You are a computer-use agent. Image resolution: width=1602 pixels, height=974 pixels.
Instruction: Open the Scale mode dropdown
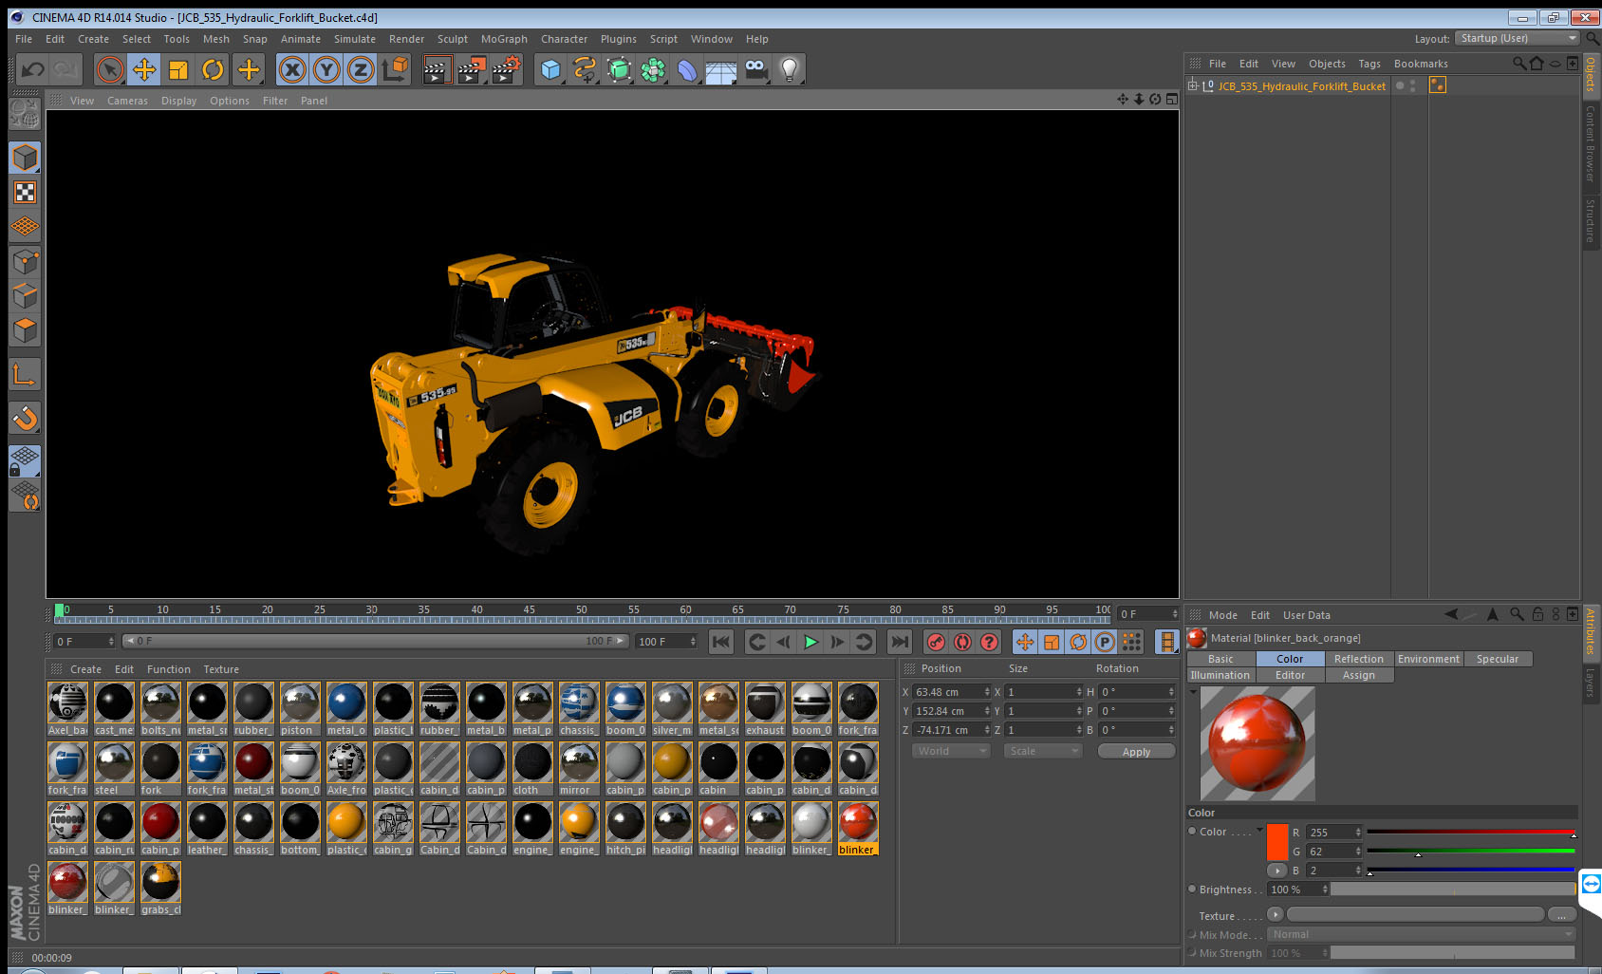[x=1043, y=751]
